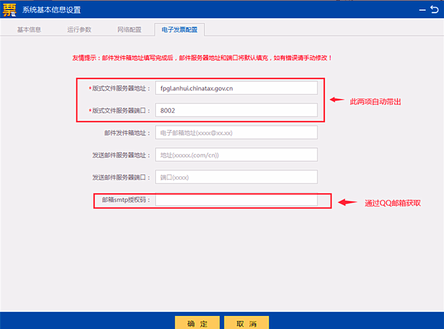Focus the 邮箱smtp授权码 input field

(237, 200)
